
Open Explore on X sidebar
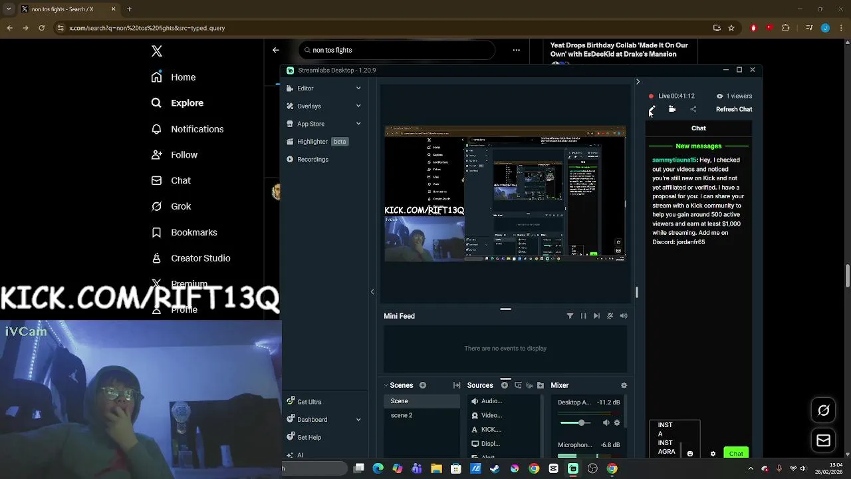coord(178,103)
